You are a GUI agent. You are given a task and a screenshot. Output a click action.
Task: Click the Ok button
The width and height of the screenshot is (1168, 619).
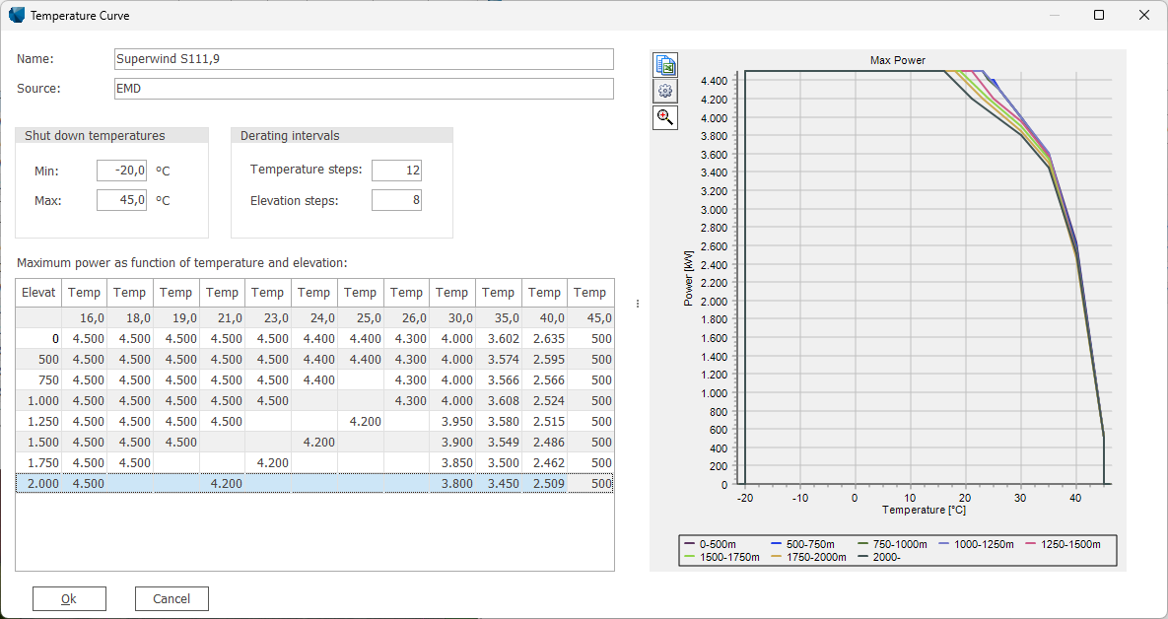[69, 598]
